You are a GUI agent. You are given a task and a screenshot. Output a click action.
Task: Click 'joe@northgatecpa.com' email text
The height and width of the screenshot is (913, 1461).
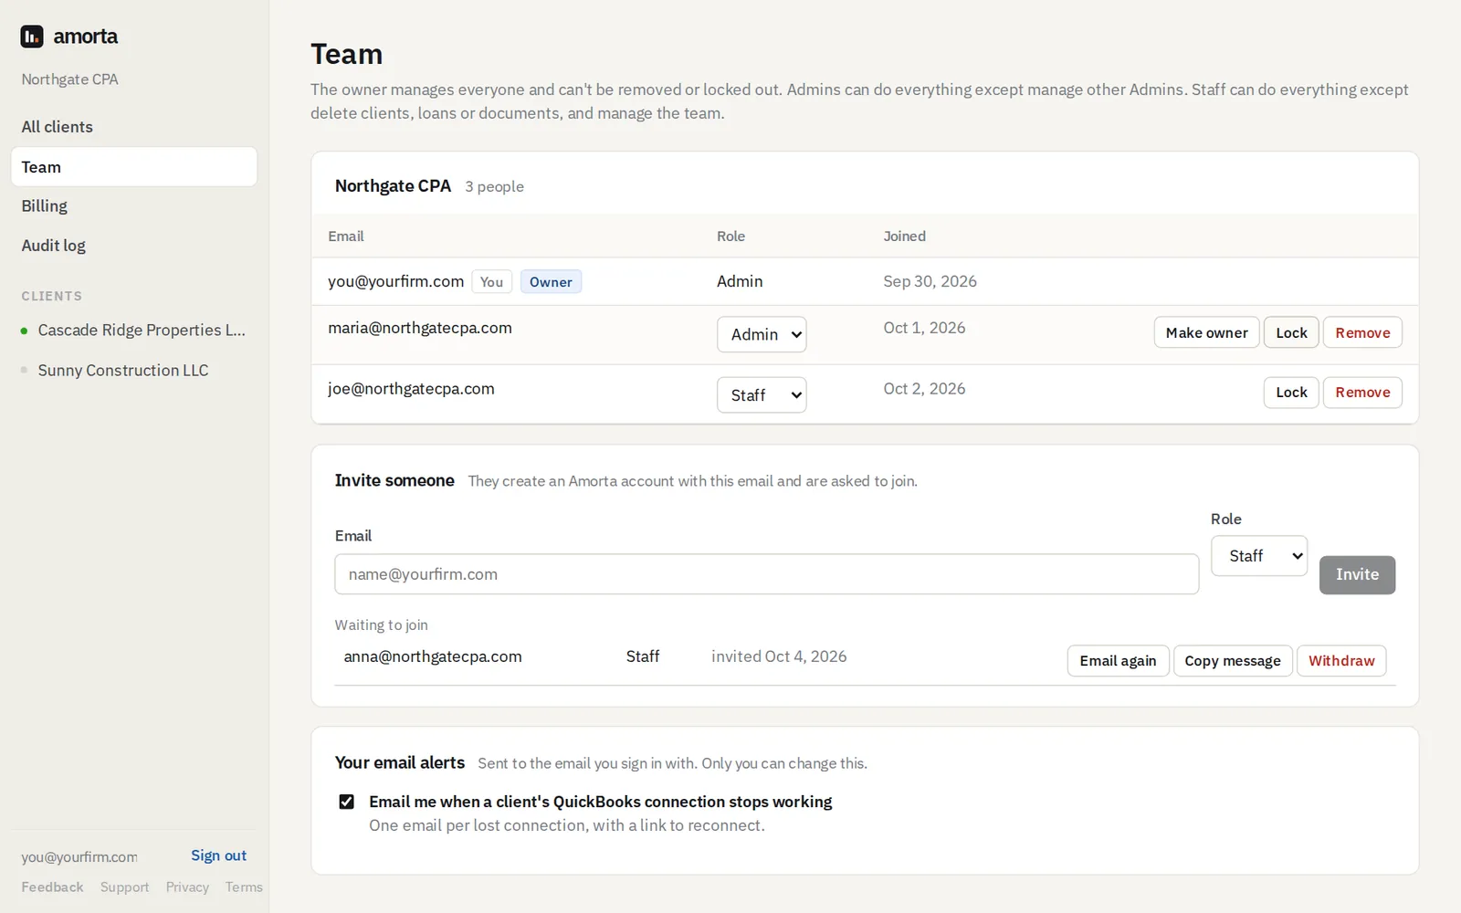[x=411, y=389]
